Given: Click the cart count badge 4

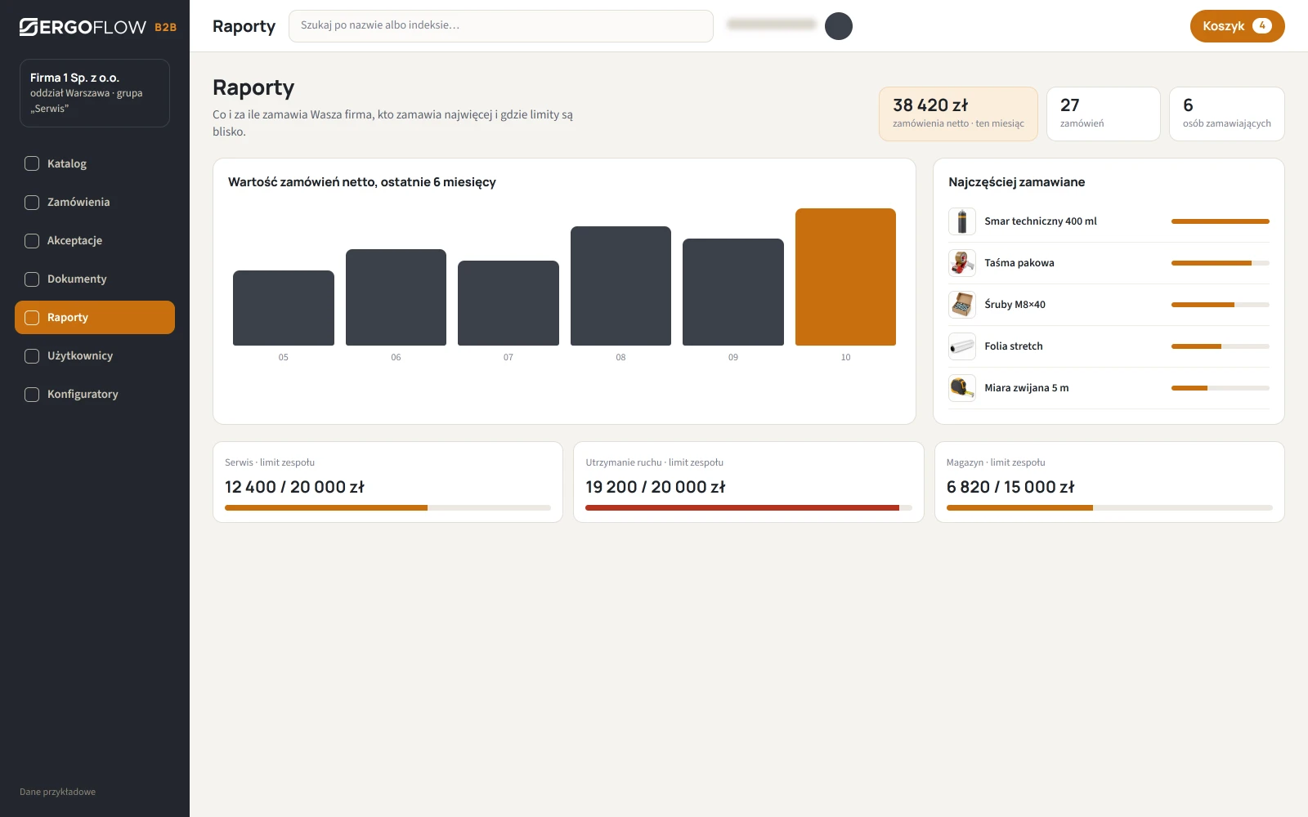Looking at the screenshot, I should pos(1262,25).
